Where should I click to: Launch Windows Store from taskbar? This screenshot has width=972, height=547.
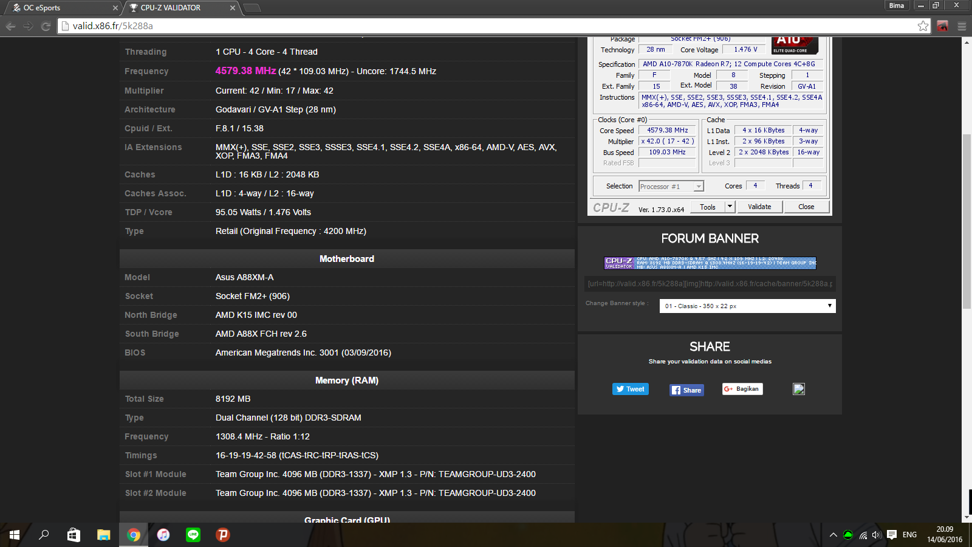tap(74, 535)
